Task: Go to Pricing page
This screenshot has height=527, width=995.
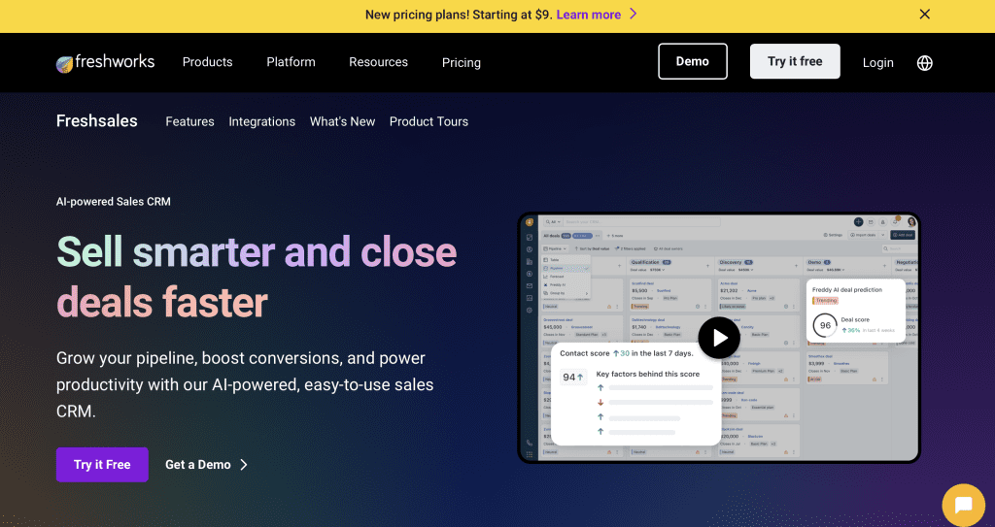Action: 462,63
